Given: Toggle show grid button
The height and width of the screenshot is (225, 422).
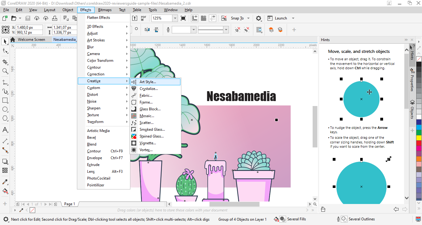Looking at the screenshot, I should (204, 18).
